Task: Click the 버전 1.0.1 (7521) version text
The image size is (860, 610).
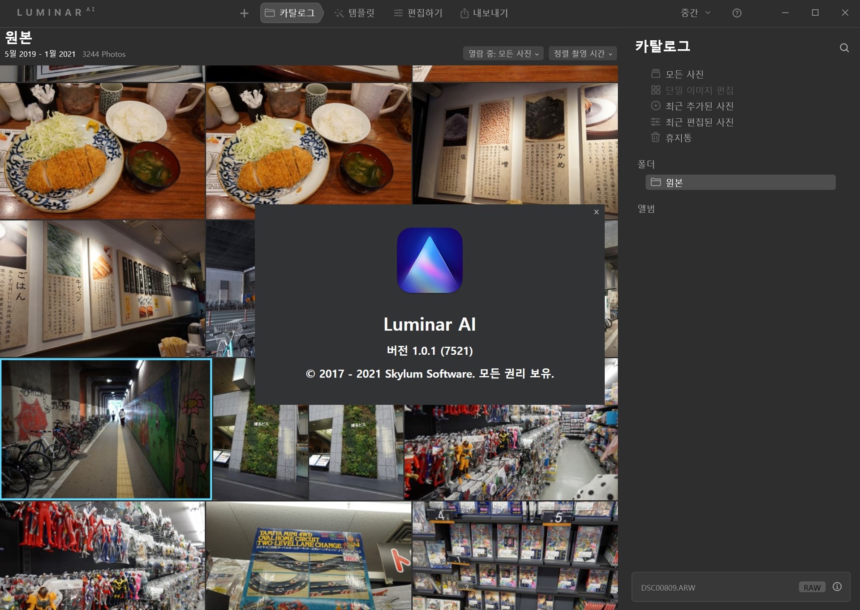Action: tap(430, 351)
